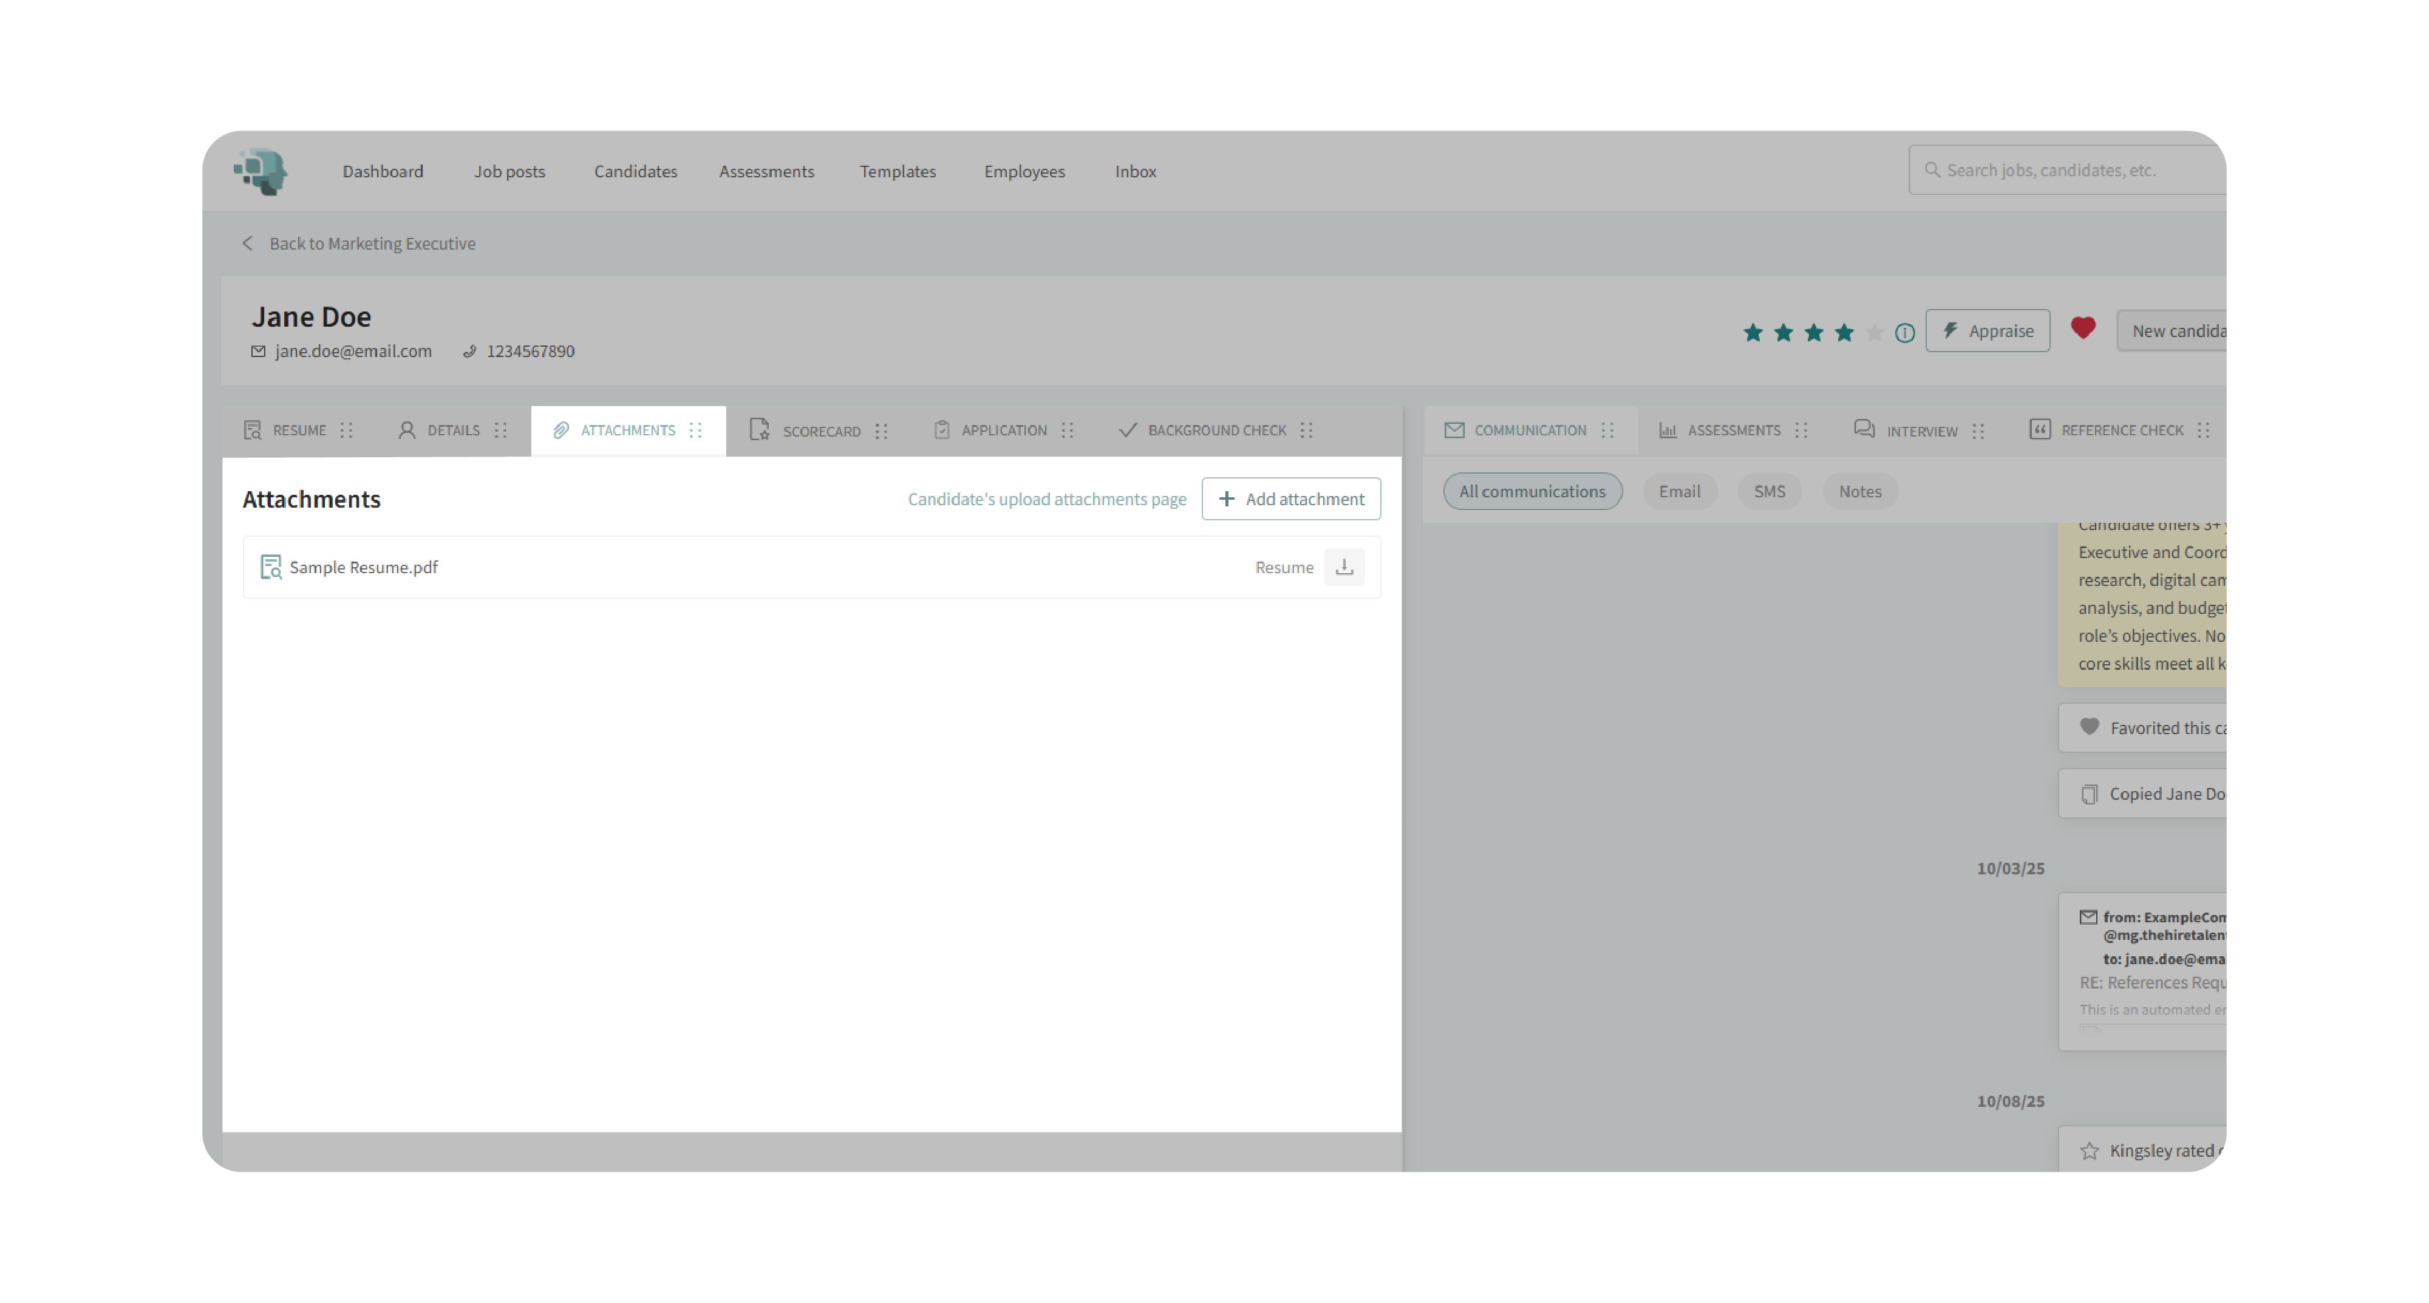
Task: Open the Background Check tab
Action: (x=1216, y=430)
